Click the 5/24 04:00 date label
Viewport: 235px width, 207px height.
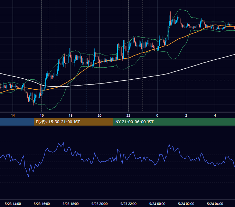(x=215, y=204)
